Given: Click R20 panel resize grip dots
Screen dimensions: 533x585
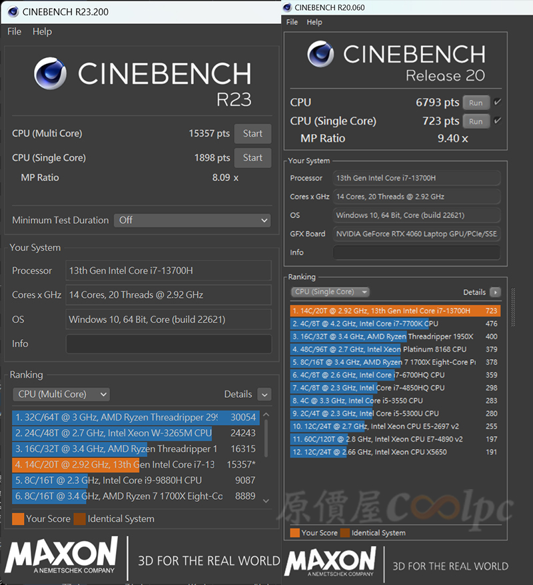Looking at the screenshot, I should 513,307.
